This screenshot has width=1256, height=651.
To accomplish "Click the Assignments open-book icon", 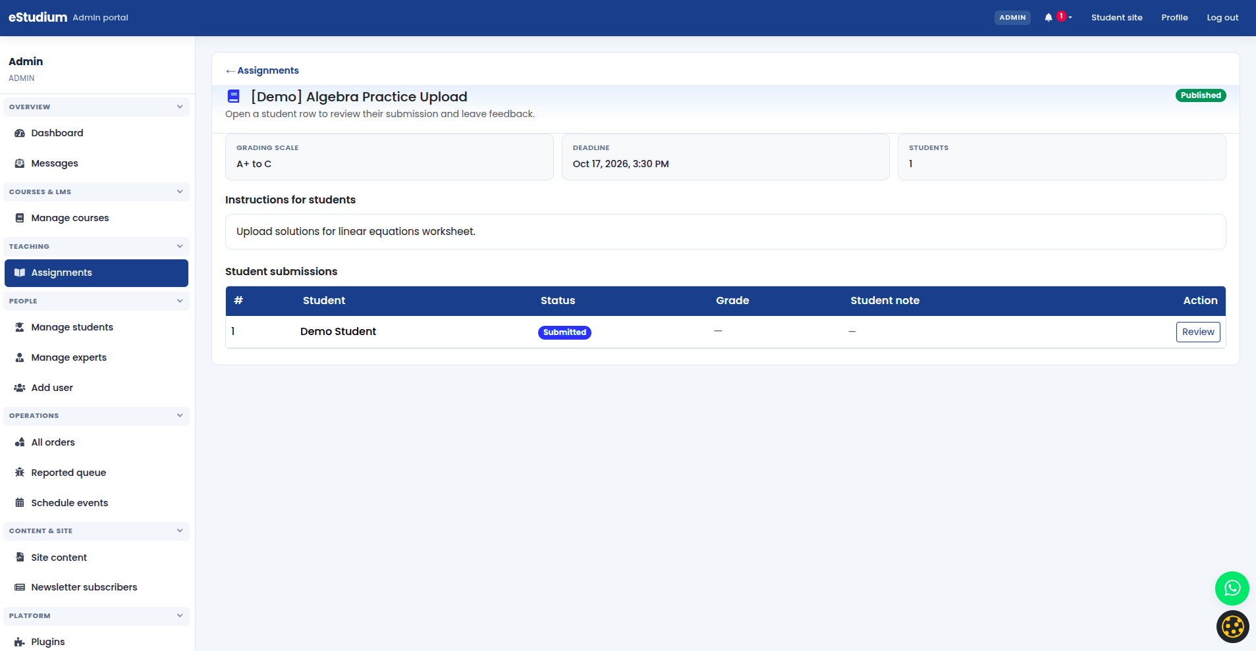I will click(x=20, y=273).
